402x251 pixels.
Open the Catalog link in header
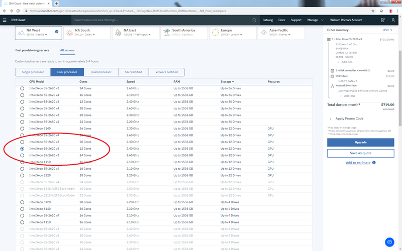[267, 20]
